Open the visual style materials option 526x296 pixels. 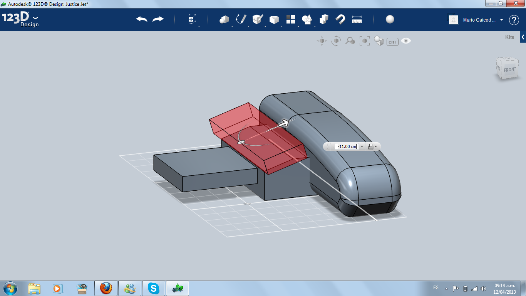pyautogui.click(x=379, y=41)
